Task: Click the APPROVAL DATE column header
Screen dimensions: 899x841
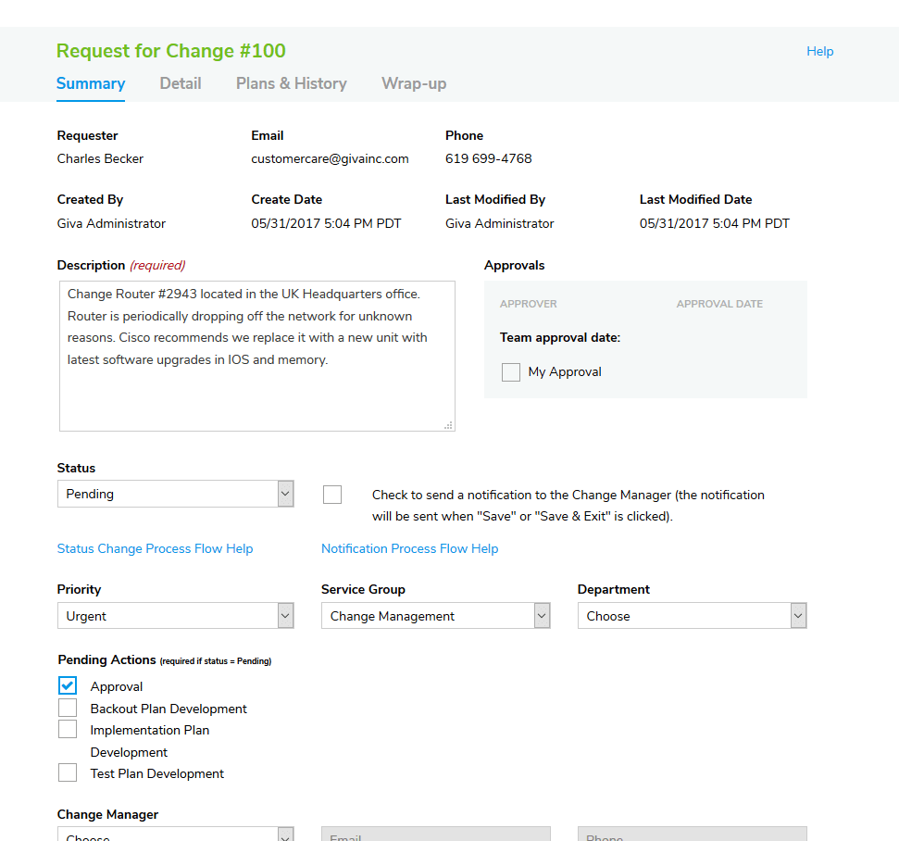Action: click(719, 304)
